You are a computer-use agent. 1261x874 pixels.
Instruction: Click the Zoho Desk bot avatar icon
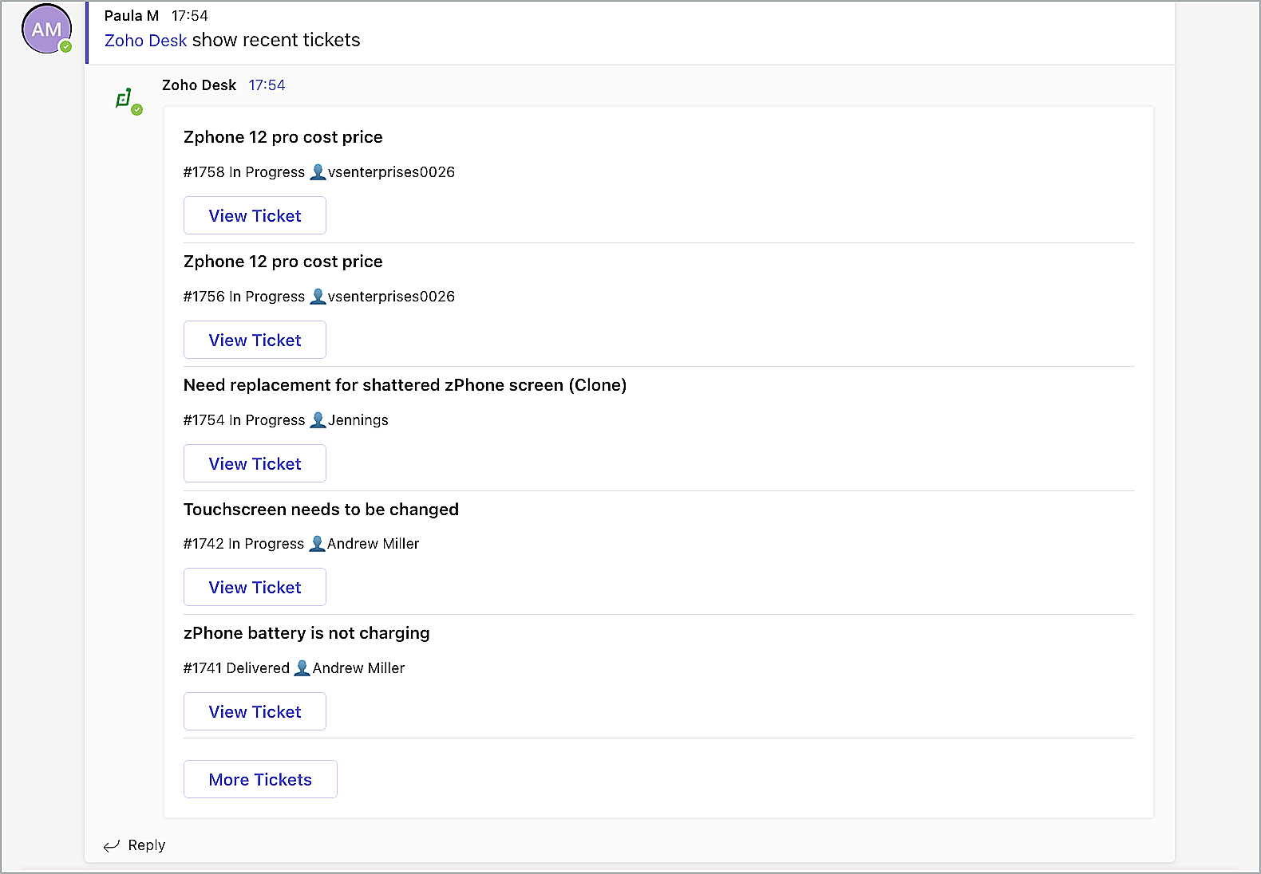pos(125,99)
